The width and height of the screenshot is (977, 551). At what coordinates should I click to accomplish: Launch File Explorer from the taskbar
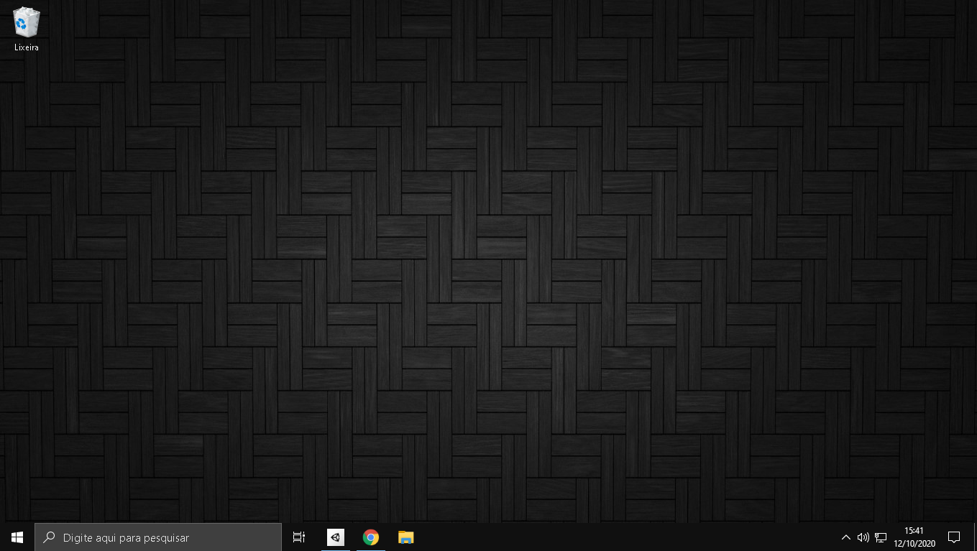(406, 537)
